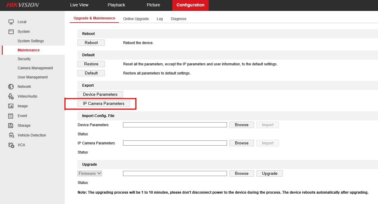Viewport: 378px width, 204px height.
Task: Open Camera Management in the sidebar
Action: tap(35, 68)
